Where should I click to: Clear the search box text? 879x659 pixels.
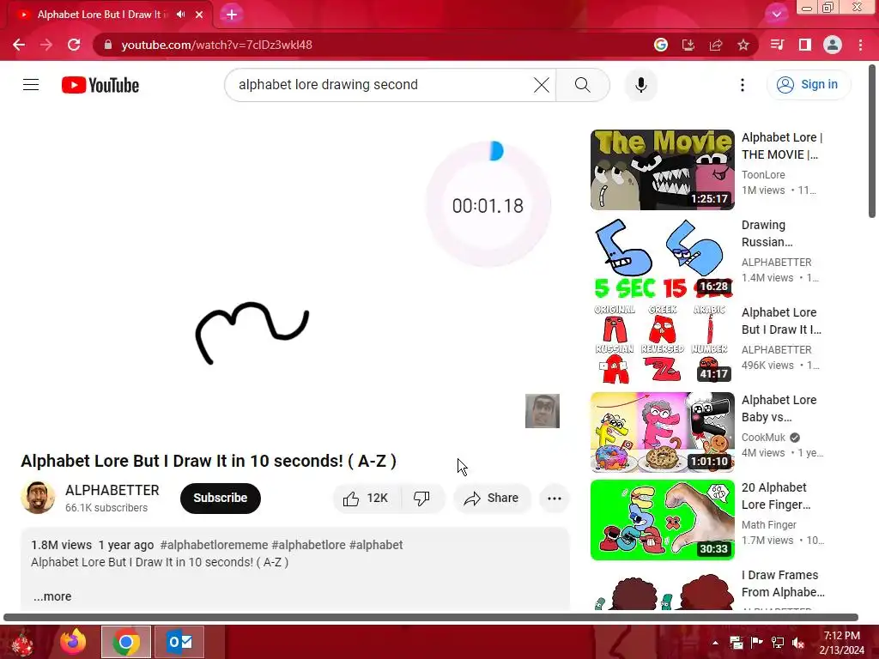[541, 85]
